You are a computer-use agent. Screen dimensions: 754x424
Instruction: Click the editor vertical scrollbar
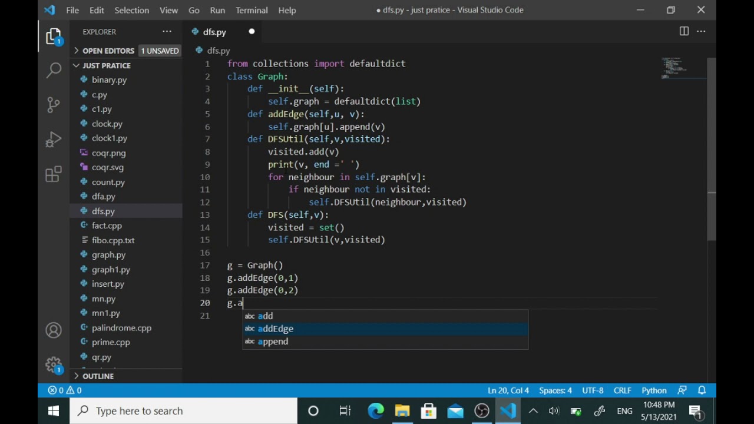point(712,149)
